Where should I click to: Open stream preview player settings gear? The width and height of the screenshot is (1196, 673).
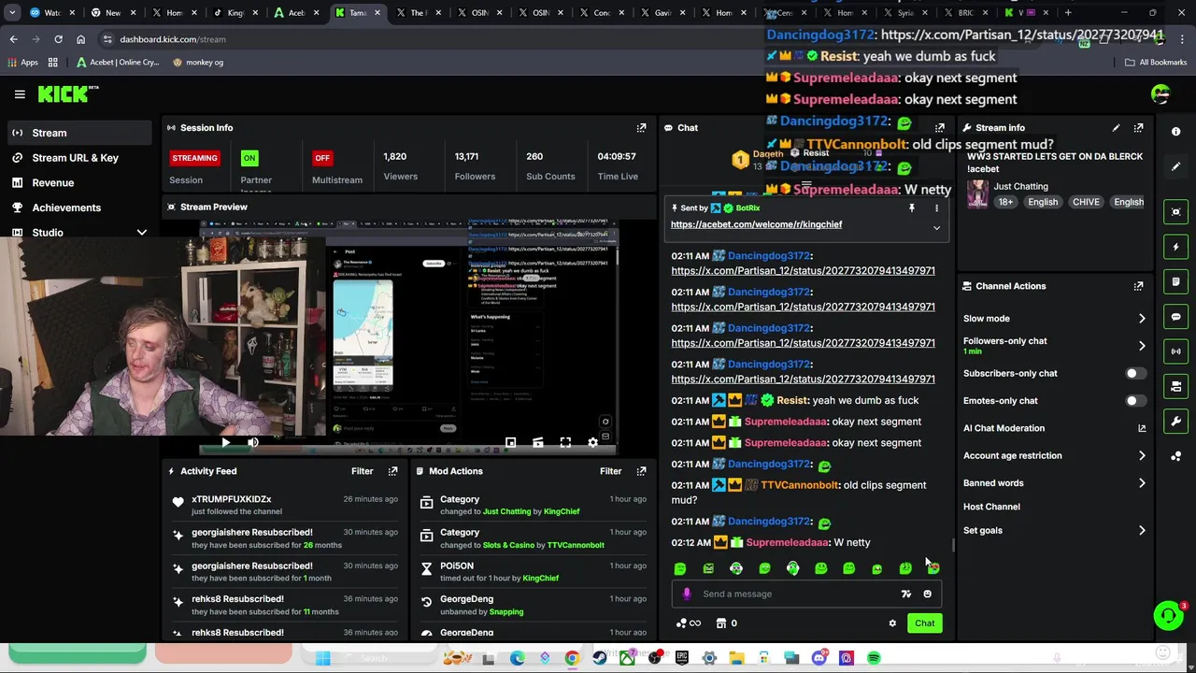coord(592,442)
